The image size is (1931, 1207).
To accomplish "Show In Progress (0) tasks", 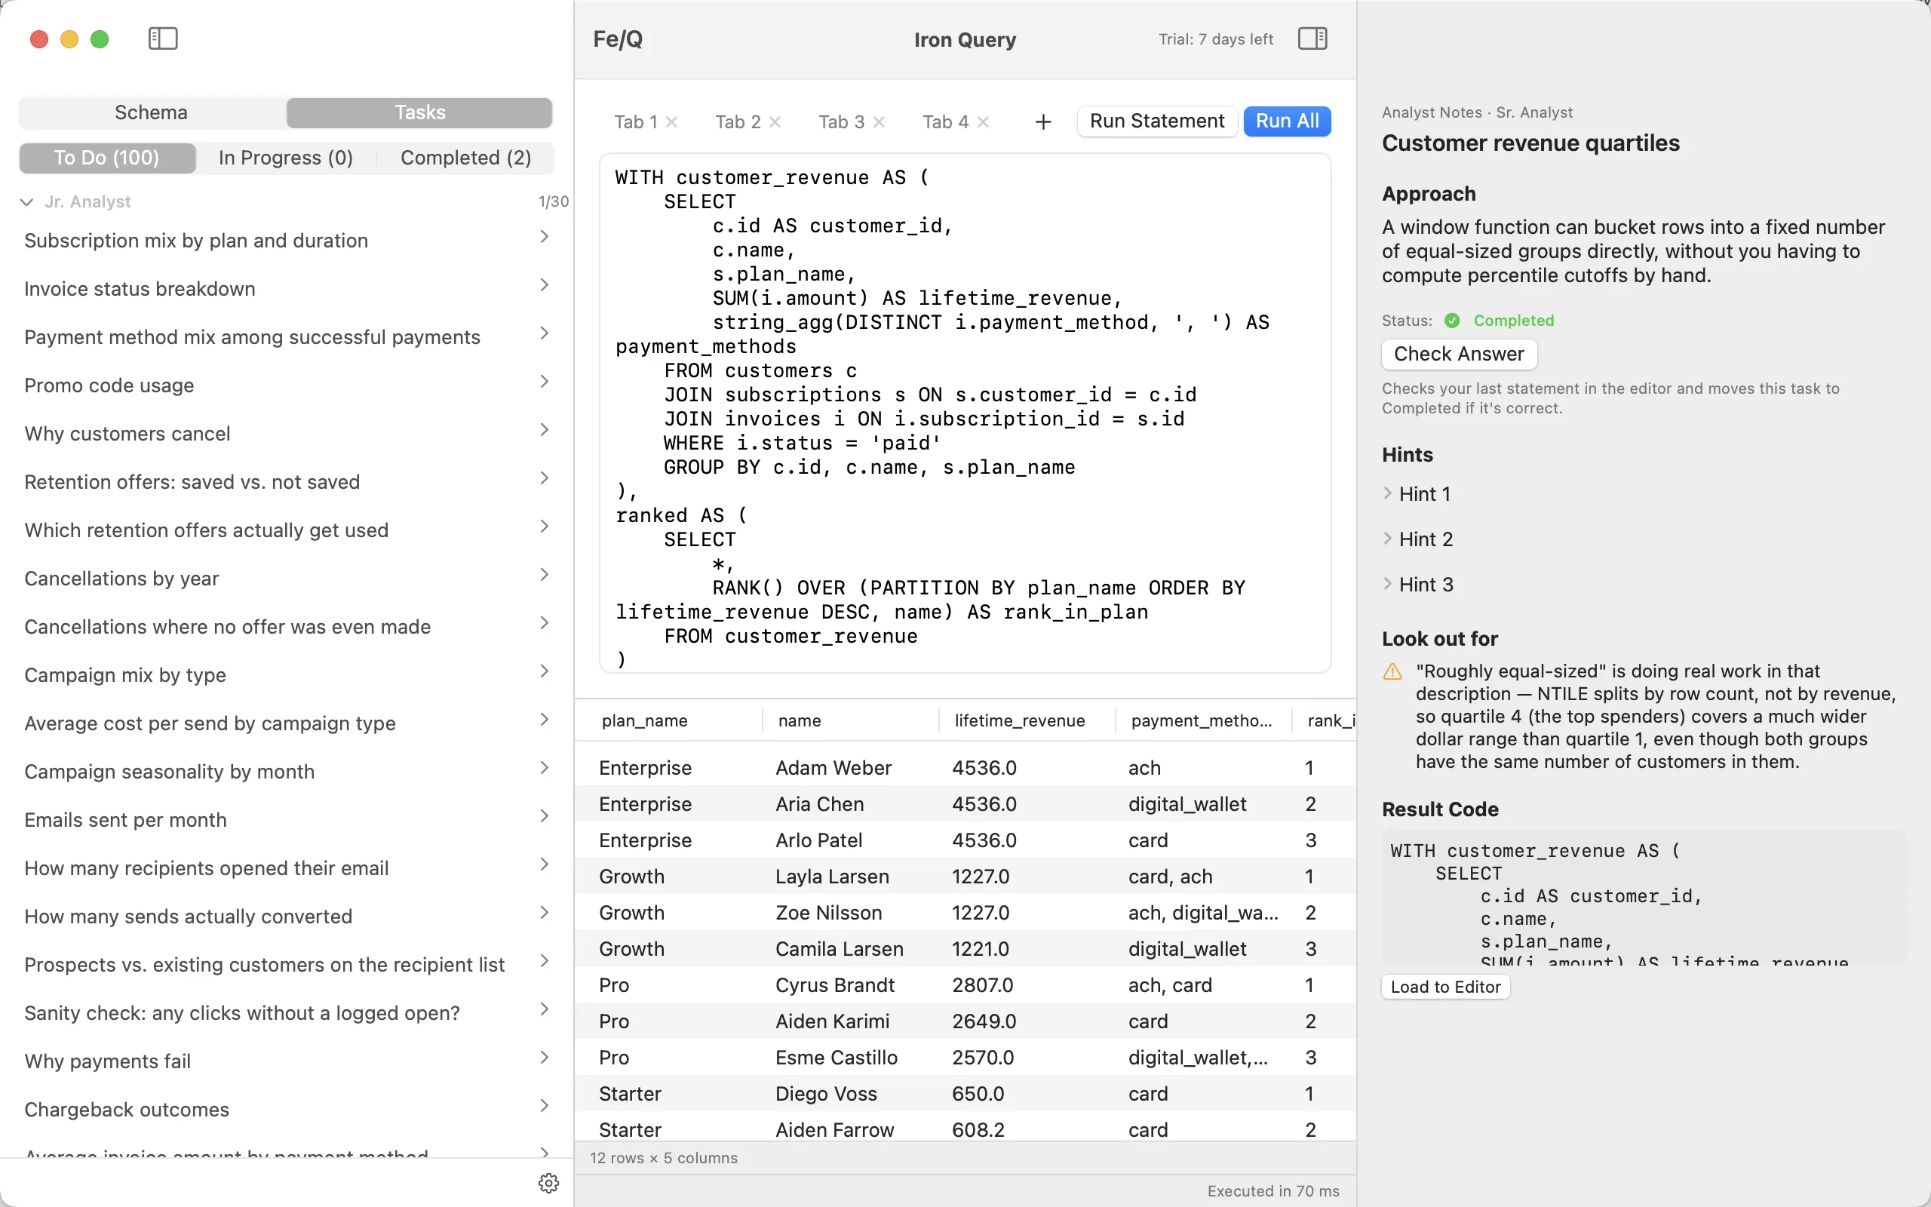I will point(286,158).
